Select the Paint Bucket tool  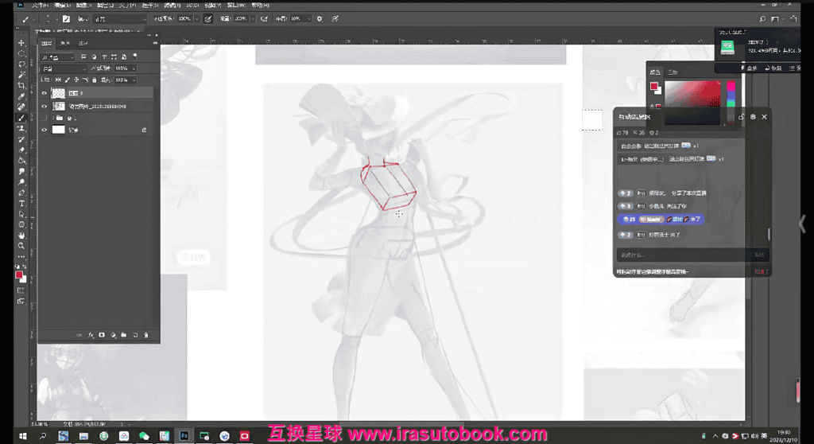pyautogui.click(x=21, y=161)
